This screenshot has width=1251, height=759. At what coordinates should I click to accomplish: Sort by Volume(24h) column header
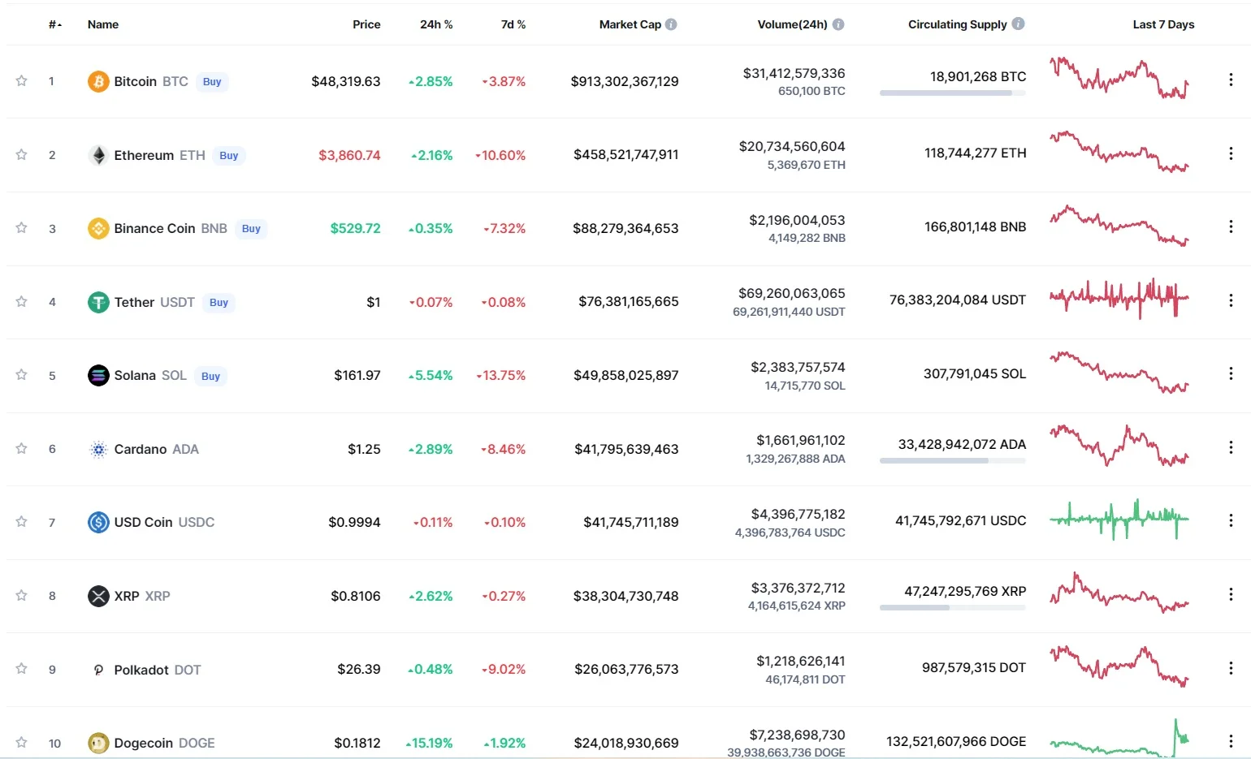pos(793,24)
